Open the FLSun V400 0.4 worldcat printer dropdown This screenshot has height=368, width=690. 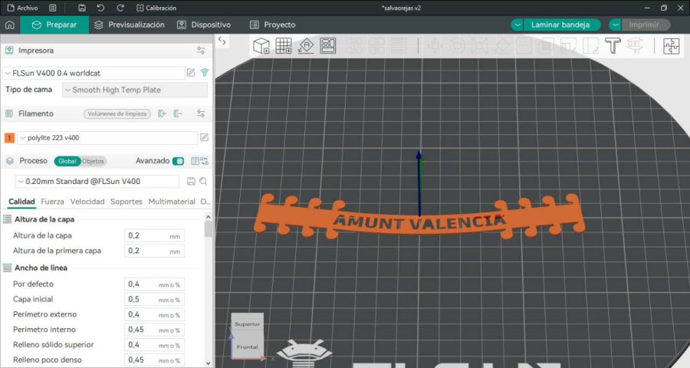point(94,73)
